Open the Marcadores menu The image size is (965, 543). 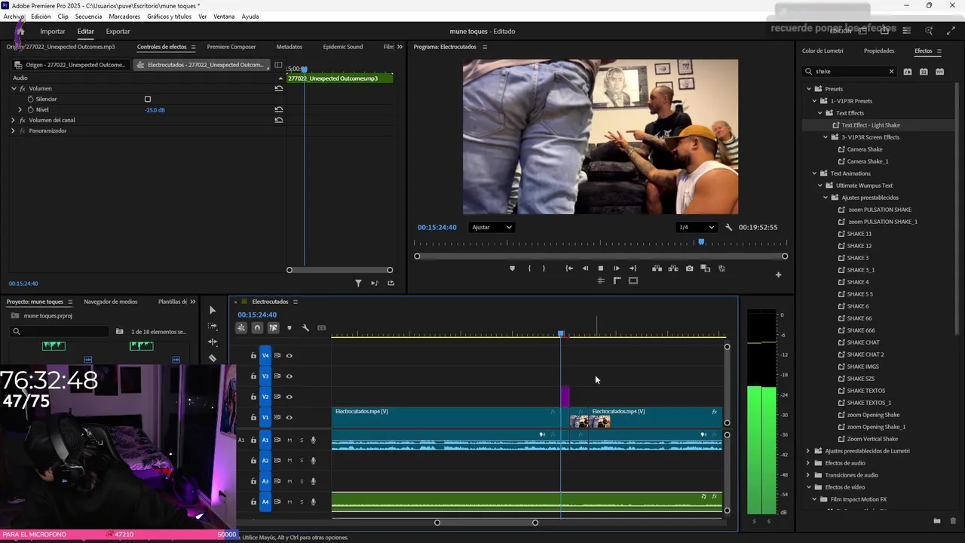click(x=124, y=17)
